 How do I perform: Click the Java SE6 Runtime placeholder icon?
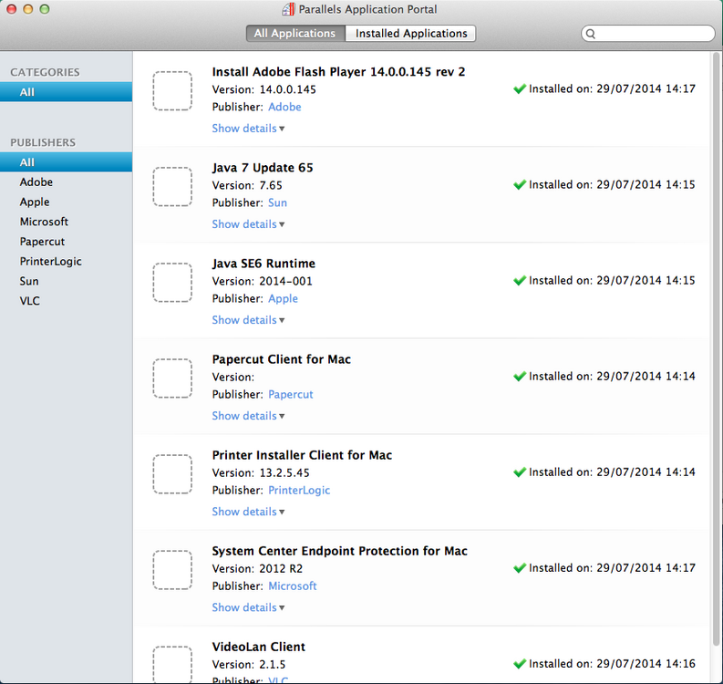[172, 283]
